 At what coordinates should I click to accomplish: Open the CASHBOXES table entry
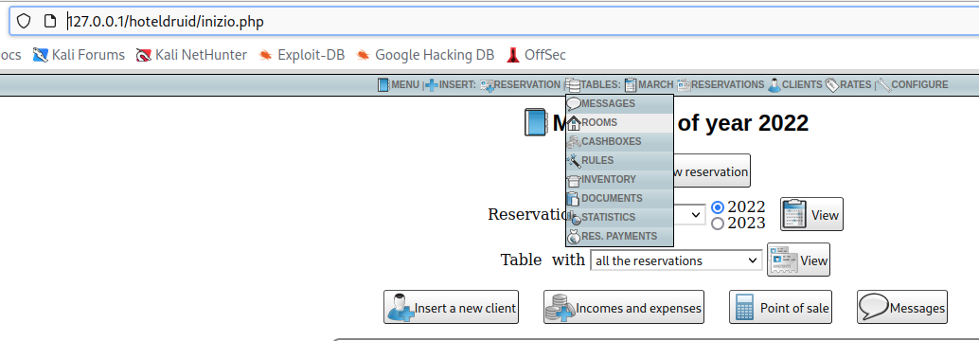coord(619,142)
